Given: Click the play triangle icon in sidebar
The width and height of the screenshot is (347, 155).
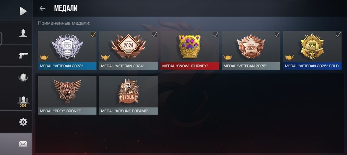Looking at the screenshot, I should point(23,11).
